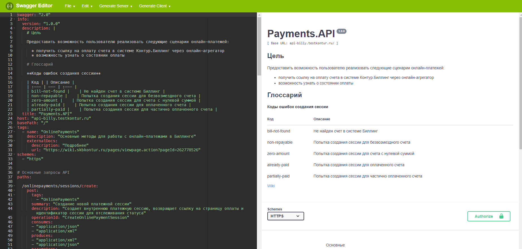The height and width of the screenshot is (249, 522).
Task: Collapse the info block fold arrow on line 2
Action: (x=14, y=19)
